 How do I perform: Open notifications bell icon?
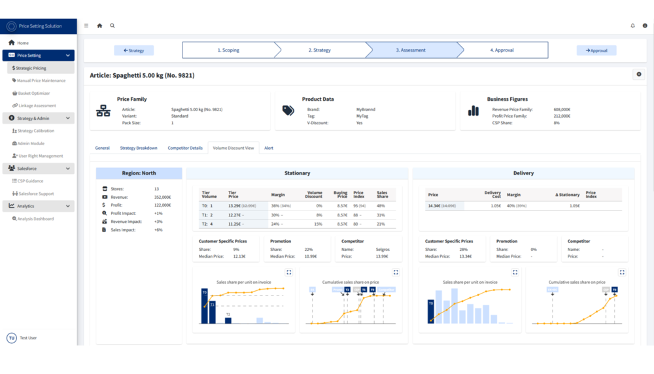coord(632,26)
